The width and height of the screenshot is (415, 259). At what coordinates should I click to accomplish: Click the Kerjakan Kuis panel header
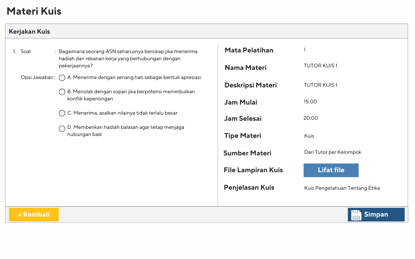pyautogui.click(x=30, y=31)
